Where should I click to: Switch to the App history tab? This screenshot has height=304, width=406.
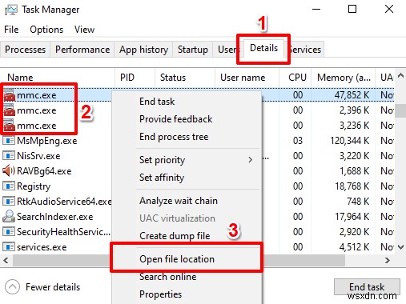[x=143, y=50]
